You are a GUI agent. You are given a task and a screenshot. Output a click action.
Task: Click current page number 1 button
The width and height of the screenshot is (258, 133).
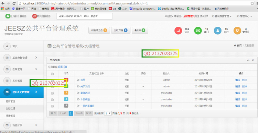click(x=71, y=113)
